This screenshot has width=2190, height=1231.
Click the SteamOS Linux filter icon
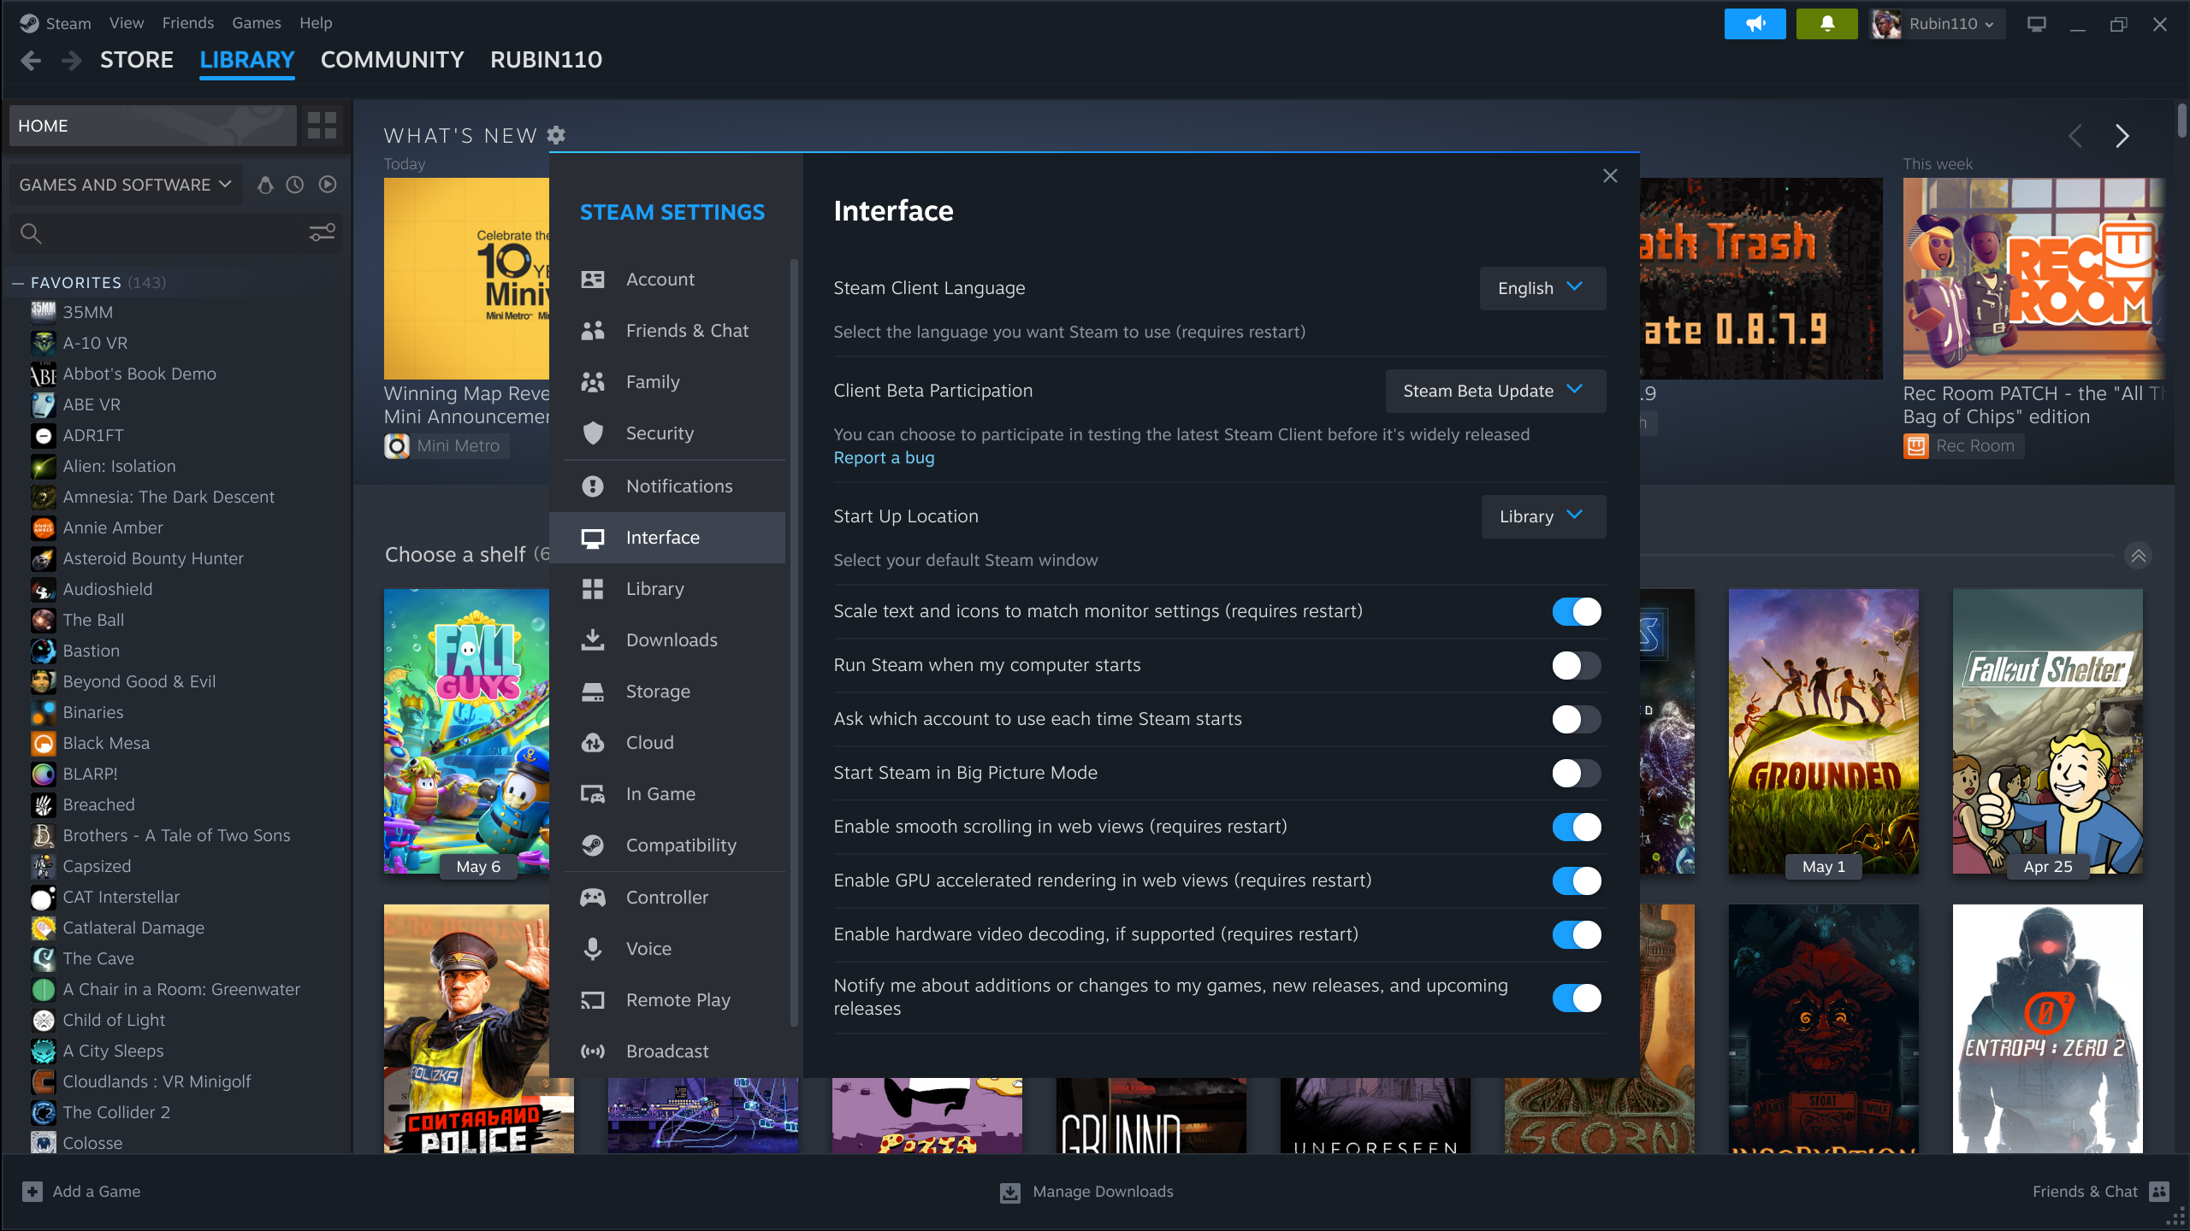point(265,185)
